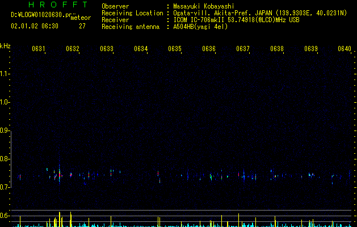Click the 0640 time marker
This screenshot has height=227, width=357.
click(x=345, y=49)
